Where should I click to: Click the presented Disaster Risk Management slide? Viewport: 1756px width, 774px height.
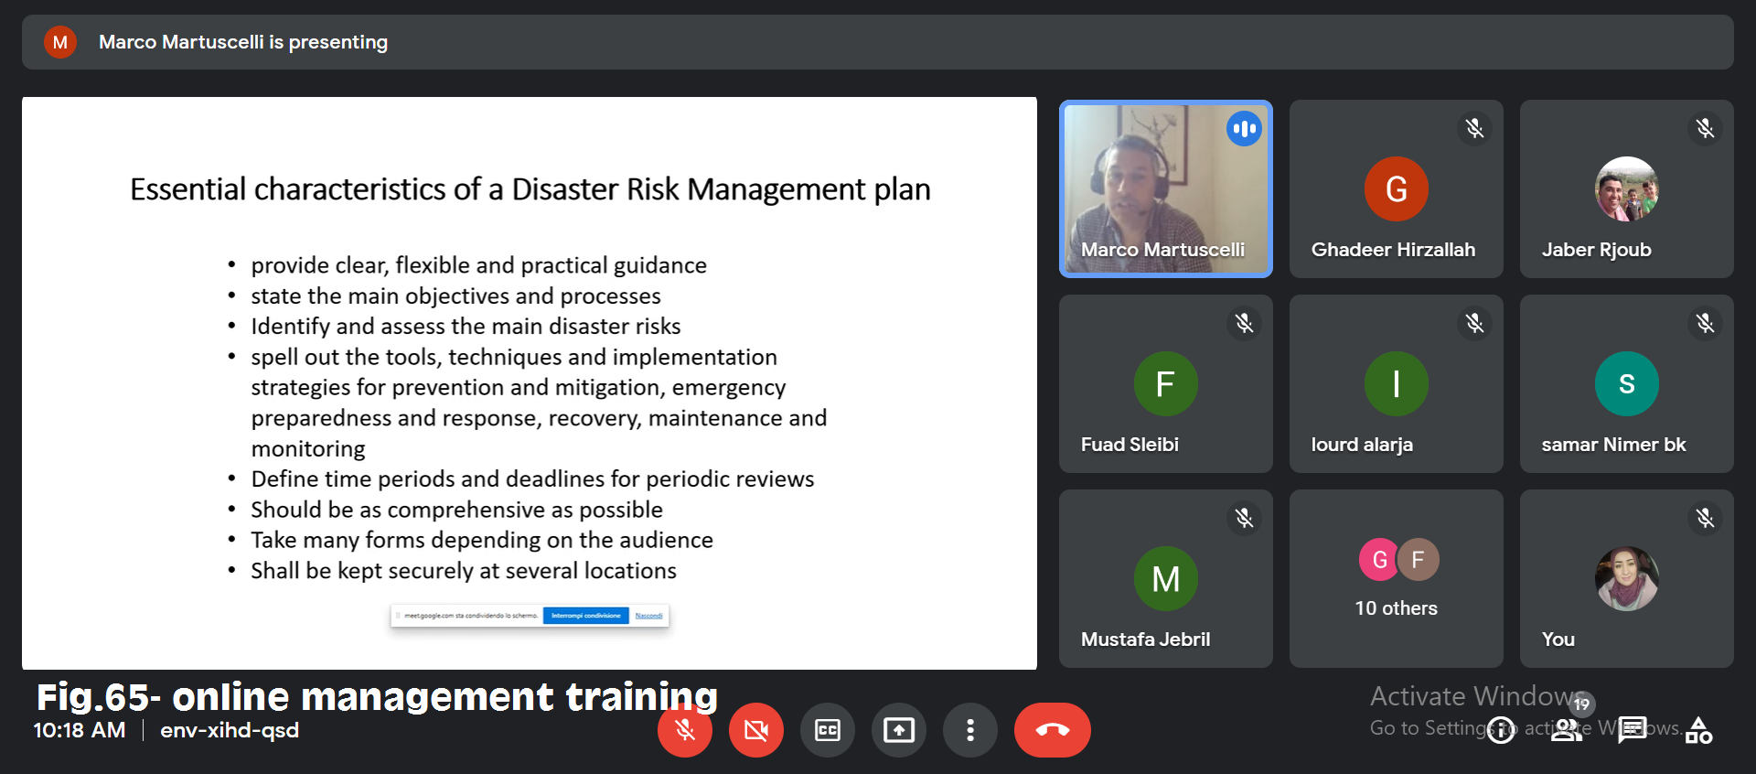529,382
